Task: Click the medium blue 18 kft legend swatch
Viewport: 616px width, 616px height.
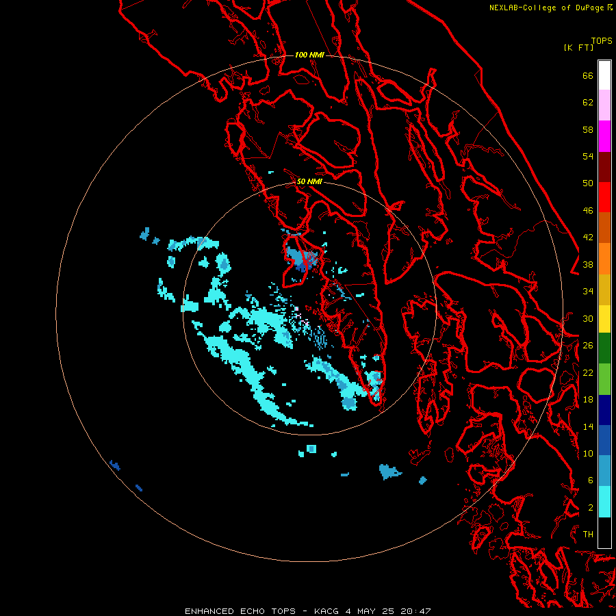Action: click(x=604, y=440)
